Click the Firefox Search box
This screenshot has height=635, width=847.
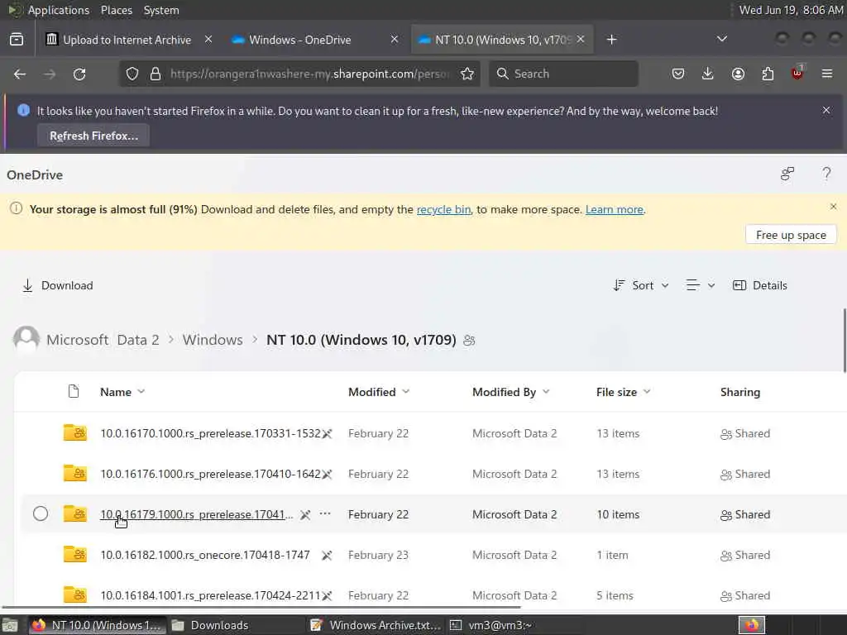tap(563, 74)
